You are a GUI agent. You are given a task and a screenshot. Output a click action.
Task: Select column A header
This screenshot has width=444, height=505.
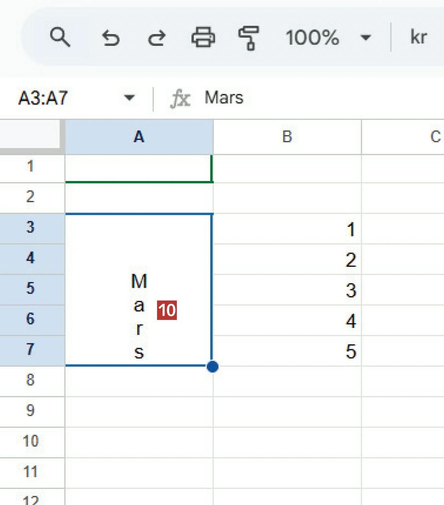(x=139, y=137)
